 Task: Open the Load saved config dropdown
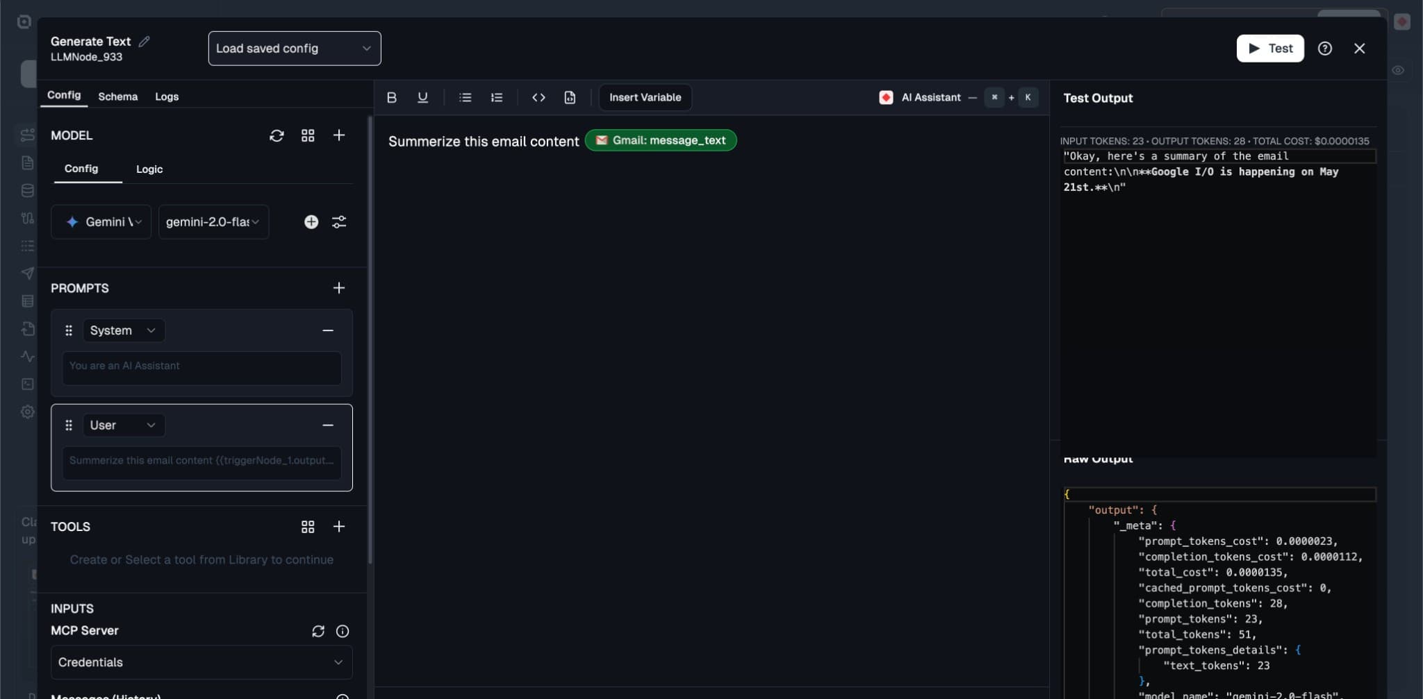coord(293,48)
